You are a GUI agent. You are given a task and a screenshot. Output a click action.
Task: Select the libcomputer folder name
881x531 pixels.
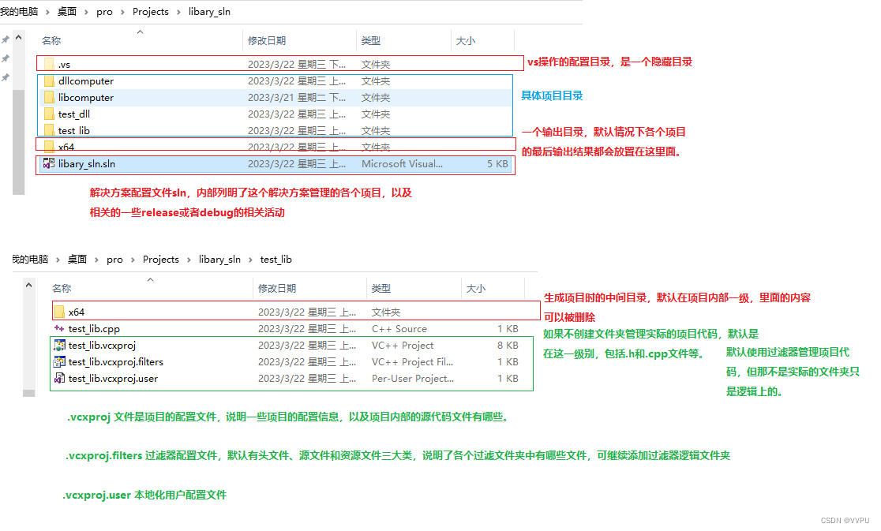pos(86,97)
